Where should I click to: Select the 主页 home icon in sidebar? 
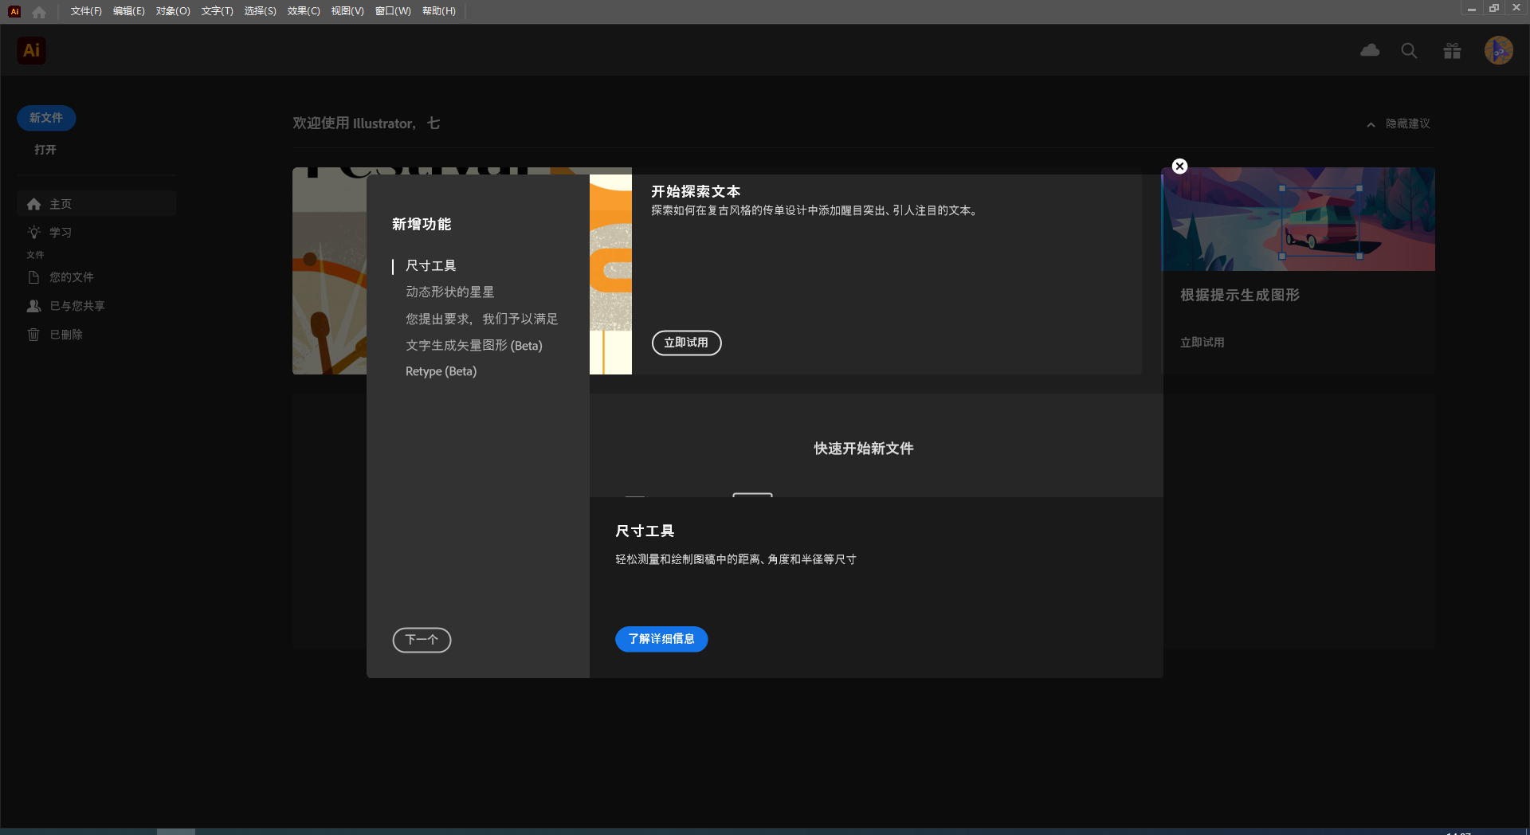pyautogui.click(x=34, y=204)
